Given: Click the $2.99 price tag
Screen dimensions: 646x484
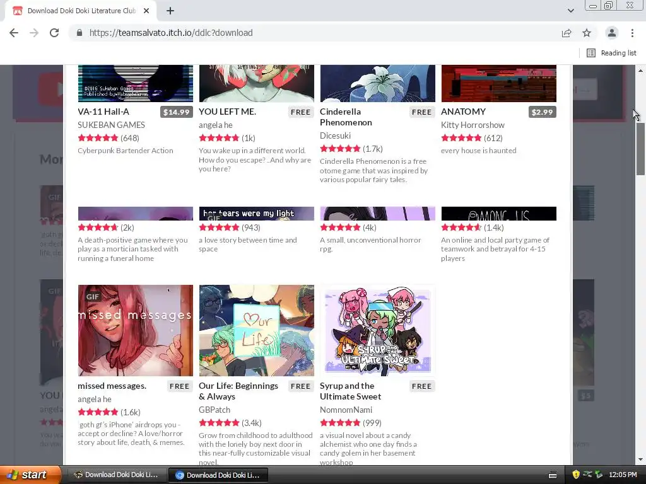Looking at the screenshot, I should 542,112.
